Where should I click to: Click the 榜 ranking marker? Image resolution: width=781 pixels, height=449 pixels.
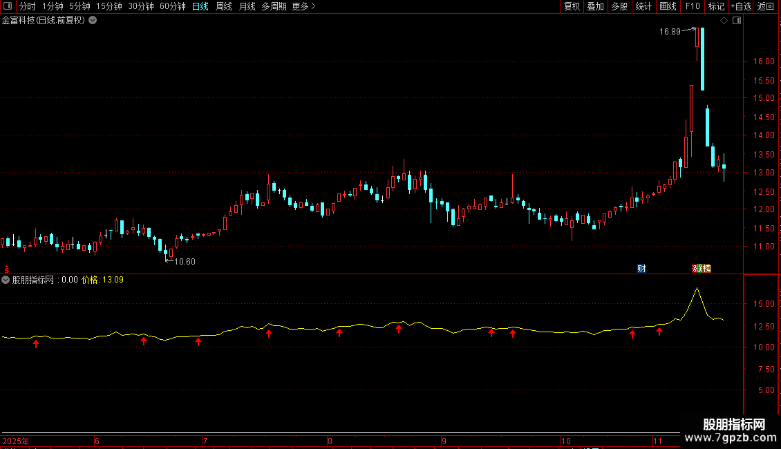[x=706, y=268]
